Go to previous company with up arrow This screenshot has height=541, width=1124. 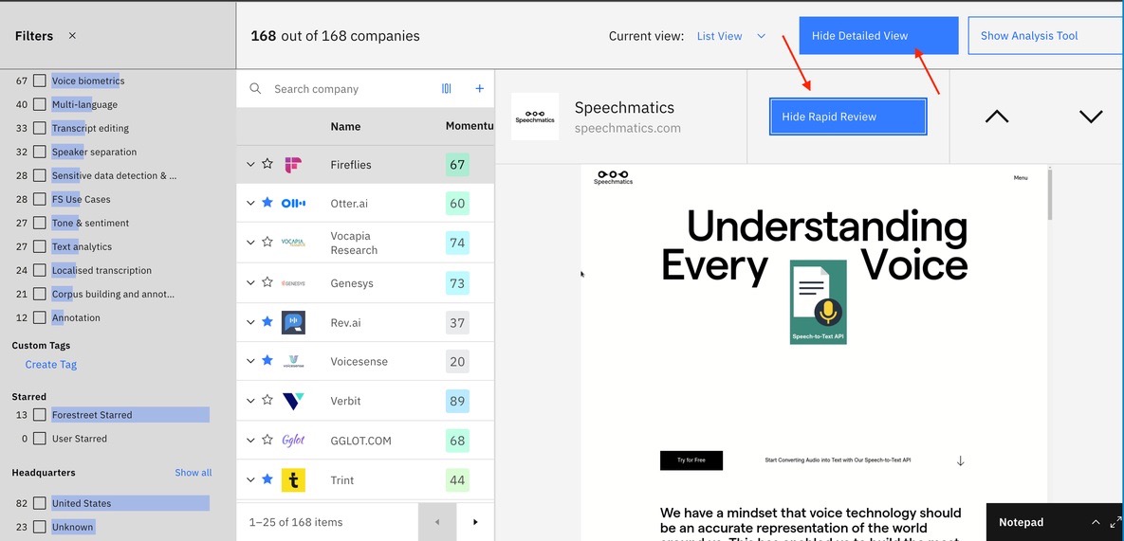996,117
